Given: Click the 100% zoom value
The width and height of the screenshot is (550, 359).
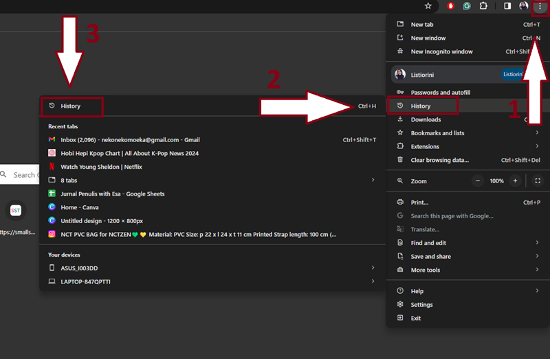Looking at the screenshot, I should (x=496, y=181).
